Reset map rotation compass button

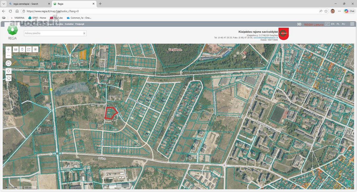(8, 63)
